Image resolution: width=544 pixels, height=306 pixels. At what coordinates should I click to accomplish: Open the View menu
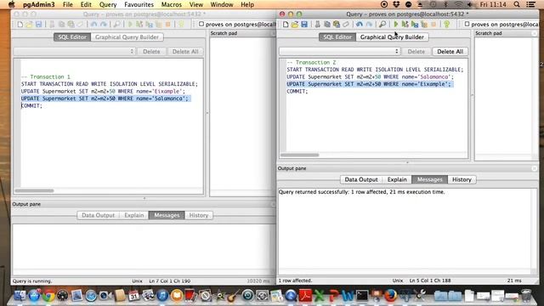tap(196, 4)
